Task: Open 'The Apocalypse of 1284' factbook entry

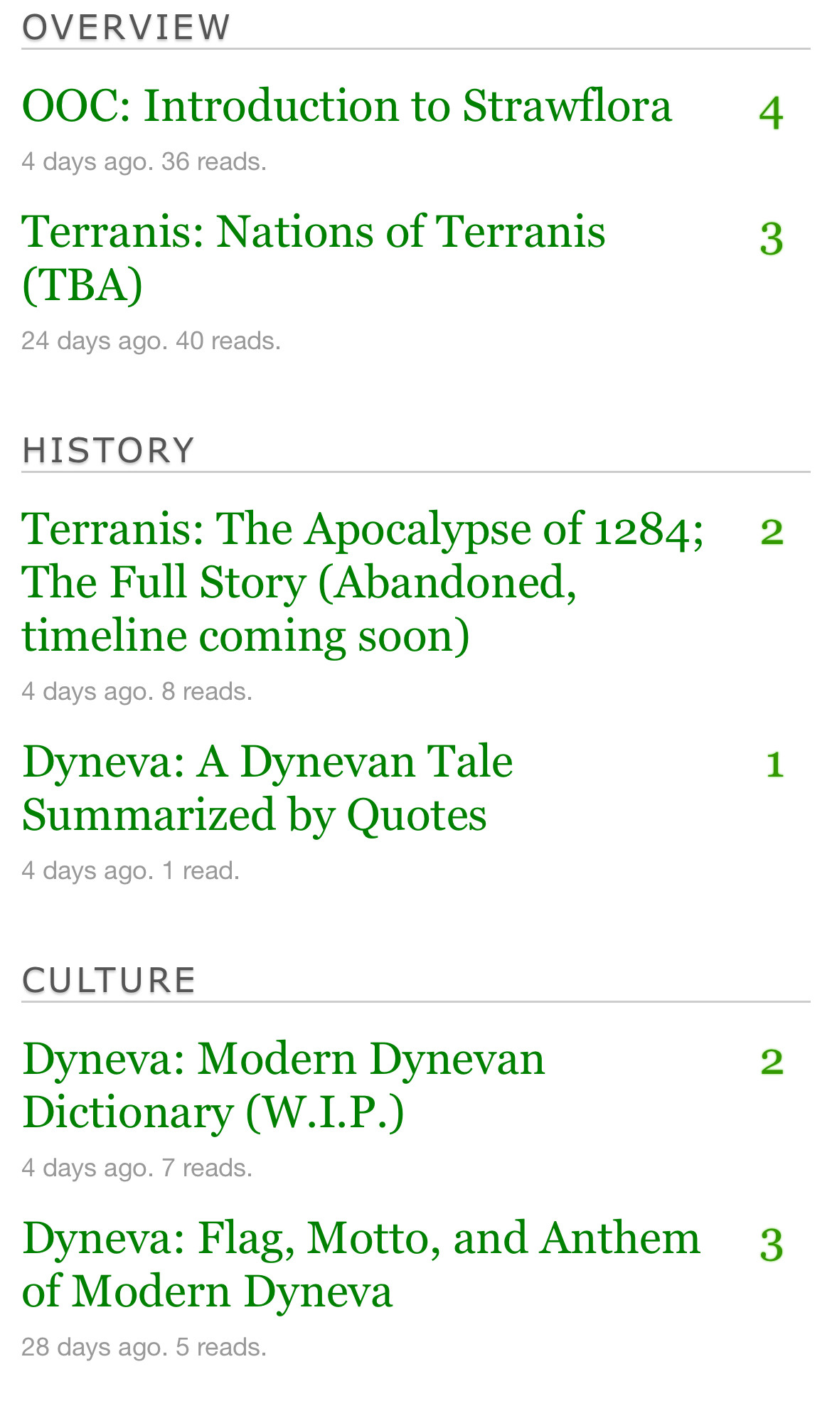Action: 363,582
